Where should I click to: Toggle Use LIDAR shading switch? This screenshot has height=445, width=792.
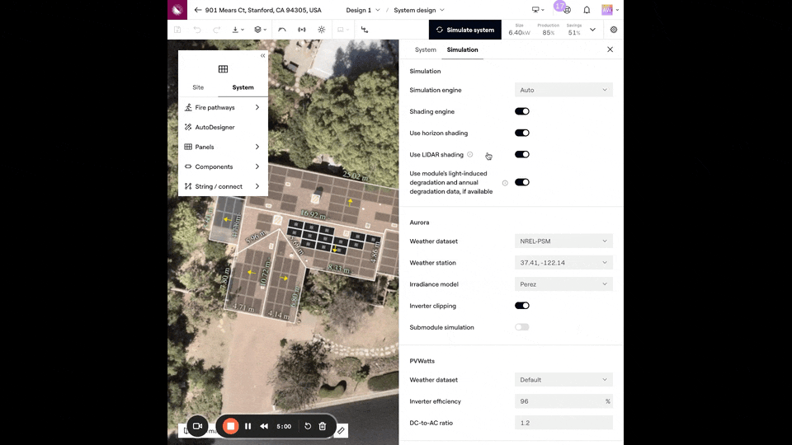[521, 154]
